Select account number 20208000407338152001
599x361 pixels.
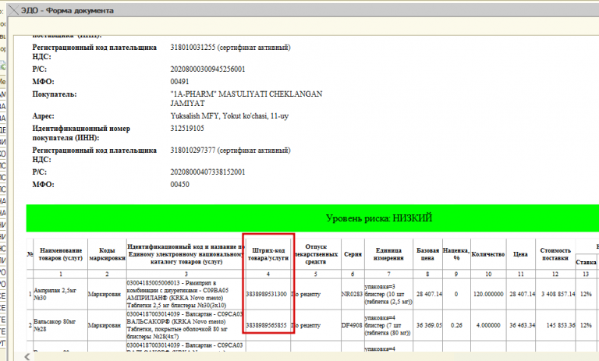coord(207,172)
